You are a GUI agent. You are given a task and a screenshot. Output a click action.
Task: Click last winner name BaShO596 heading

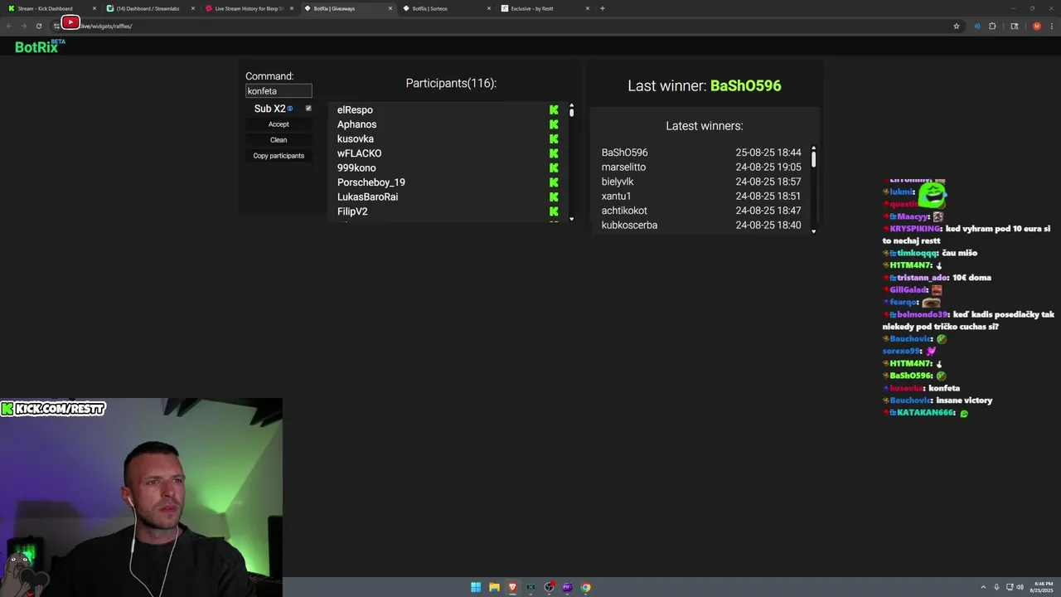[x=745, y=85]
